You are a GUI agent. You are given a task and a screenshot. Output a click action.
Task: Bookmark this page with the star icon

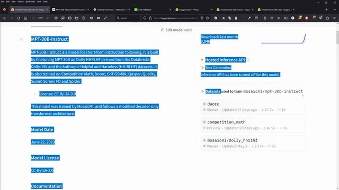pos(208,18)
